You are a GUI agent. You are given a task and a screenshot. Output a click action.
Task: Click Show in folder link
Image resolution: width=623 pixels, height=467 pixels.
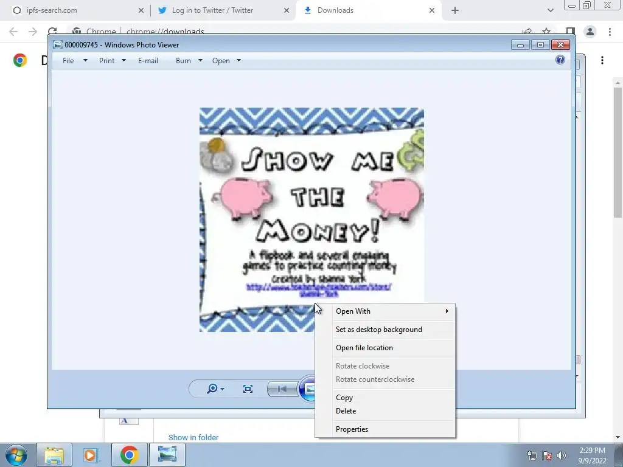pyautogui.click(x=193, y=438)
